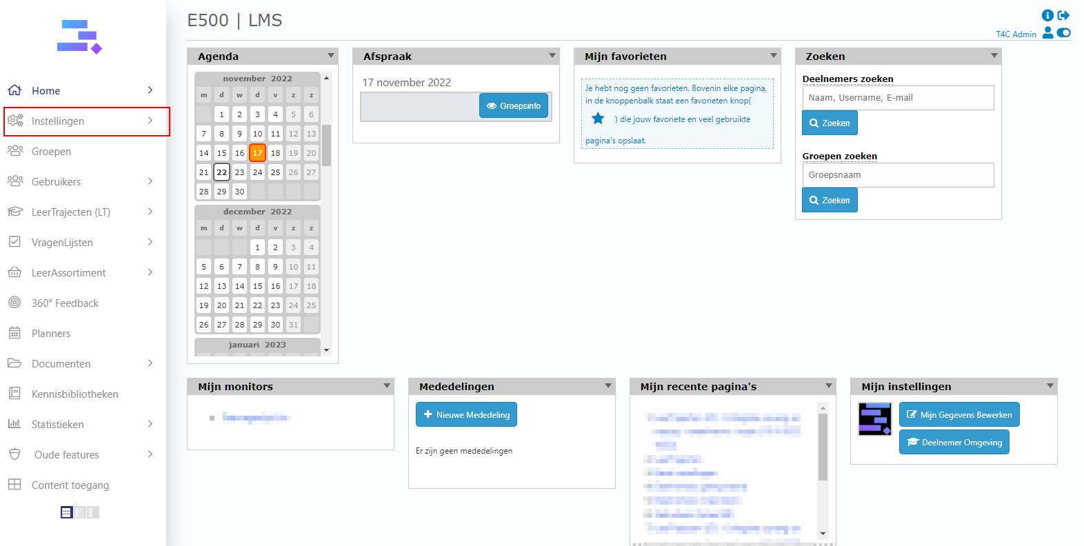The image size is (1084, 546).
Task: Select Content toegang in the sidebar
Action: [70, 485]
